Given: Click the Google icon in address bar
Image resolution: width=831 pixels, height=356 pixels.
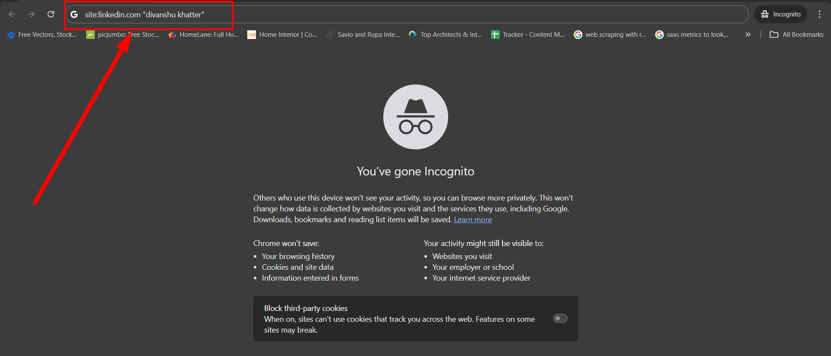Looking at the screenshot, I should [74, 14].
